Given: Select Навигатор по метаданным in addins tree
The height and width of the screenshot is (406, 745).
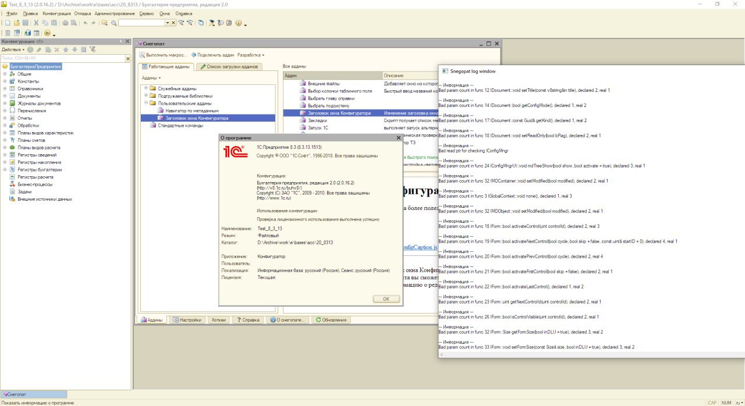Looking at the screenshot, I should pos(191,111).
